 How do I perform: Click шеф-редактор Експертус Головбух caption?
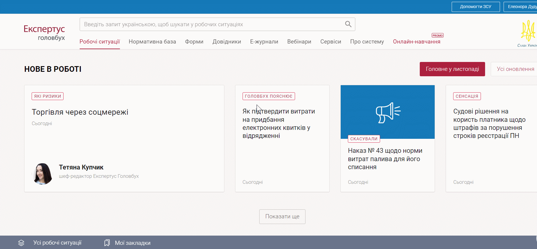click(x=99, y=176)
